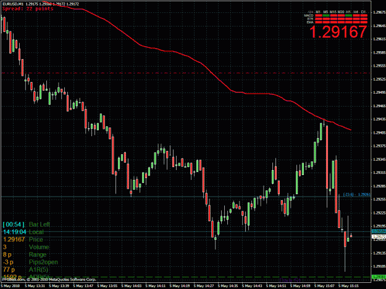
Task: Click the '5 May 15:15' time axis label
Action: pos(348,286)
